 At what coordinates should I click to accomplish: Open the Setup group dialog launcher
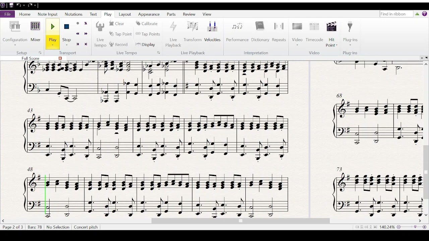(40, 53)
